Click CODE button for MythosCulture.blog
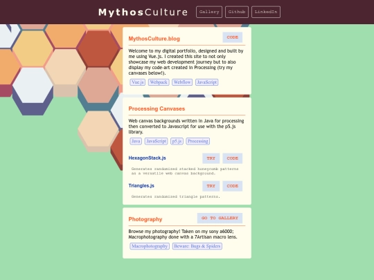 tap(233, 37)
